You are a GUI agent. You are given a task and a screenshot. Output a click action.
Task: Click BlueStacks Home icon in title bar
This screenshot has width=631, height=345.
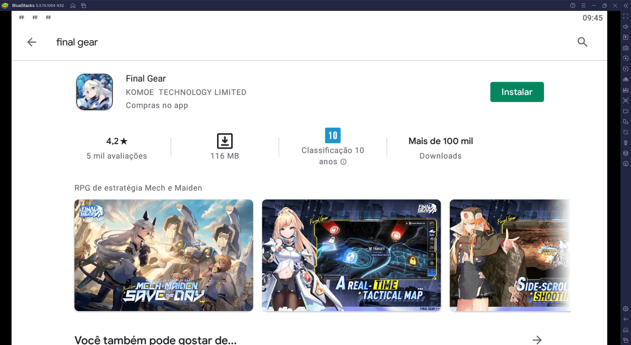click(x=73, y=6)
